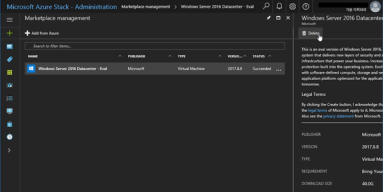Click Marketplace management breadcrumb

[146, 6]
